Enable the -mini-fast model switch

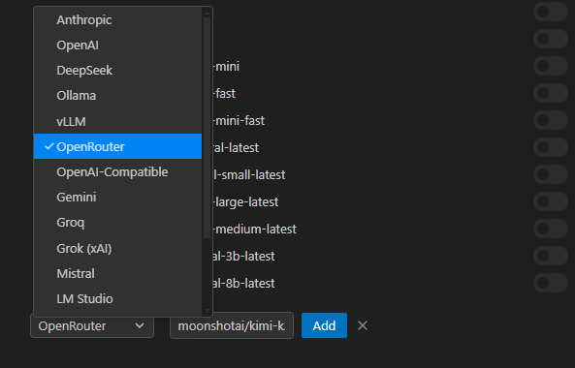pyautogui.click(x=551, y=120)
